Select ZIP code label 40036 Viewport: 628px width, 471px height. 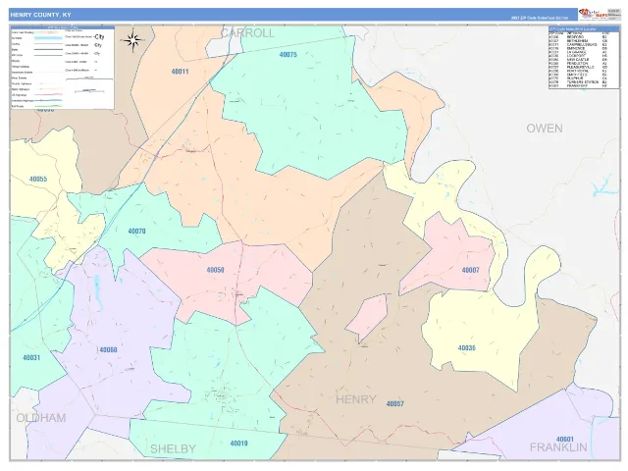[467, 348]
